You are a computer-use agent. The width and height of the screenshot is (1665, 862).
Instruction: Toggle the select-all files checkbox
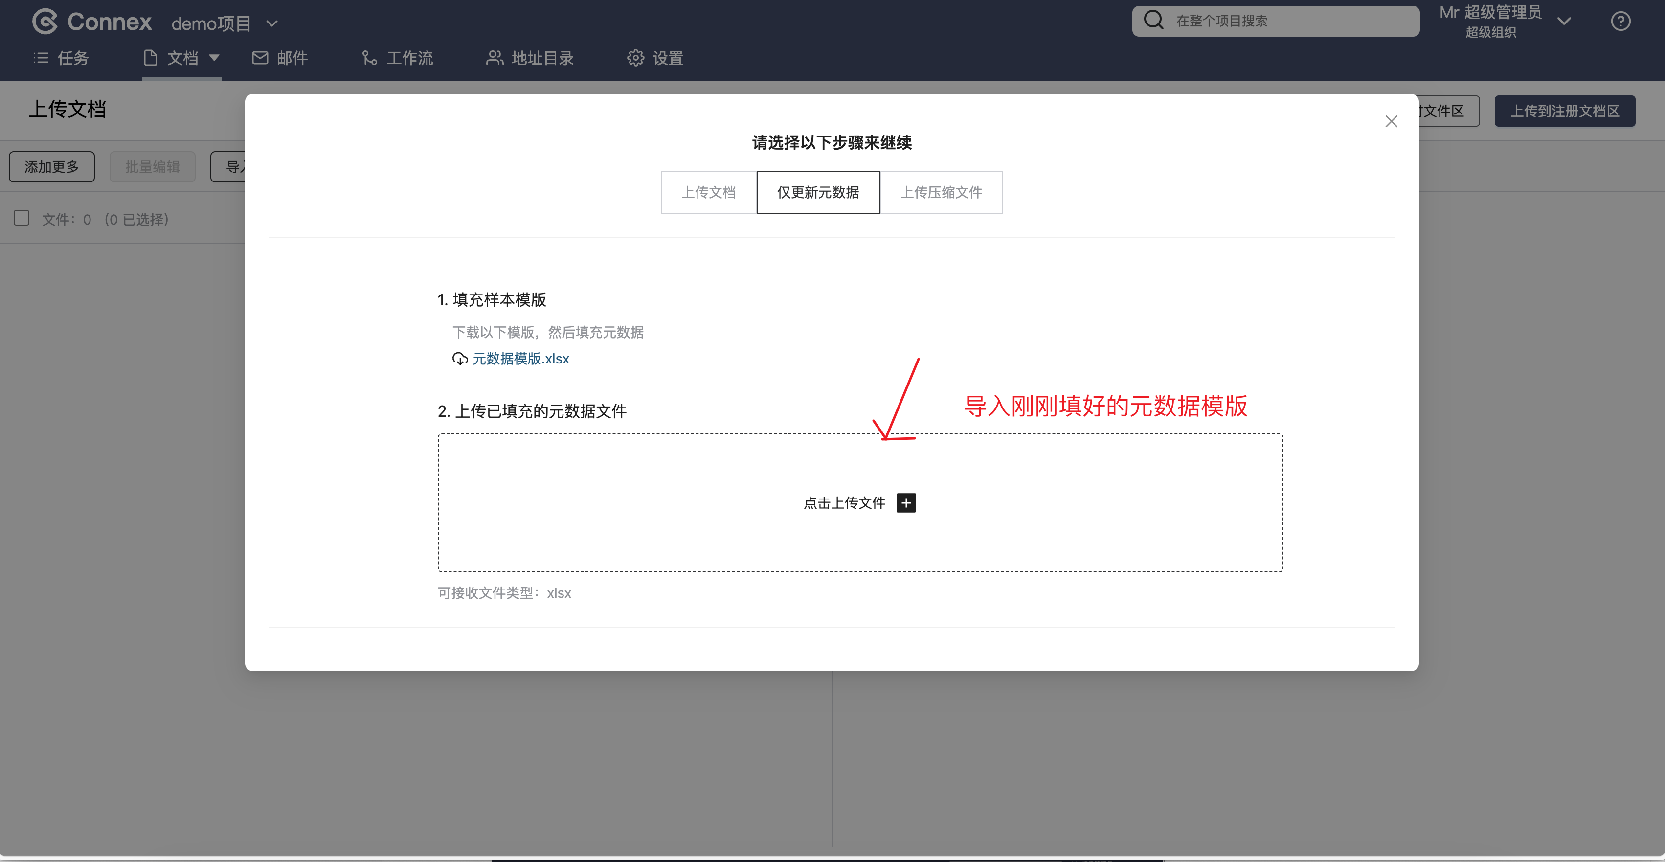[22, 218]
